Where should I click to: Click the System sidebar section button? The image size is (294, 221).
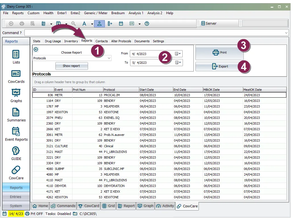click(16, 206)
